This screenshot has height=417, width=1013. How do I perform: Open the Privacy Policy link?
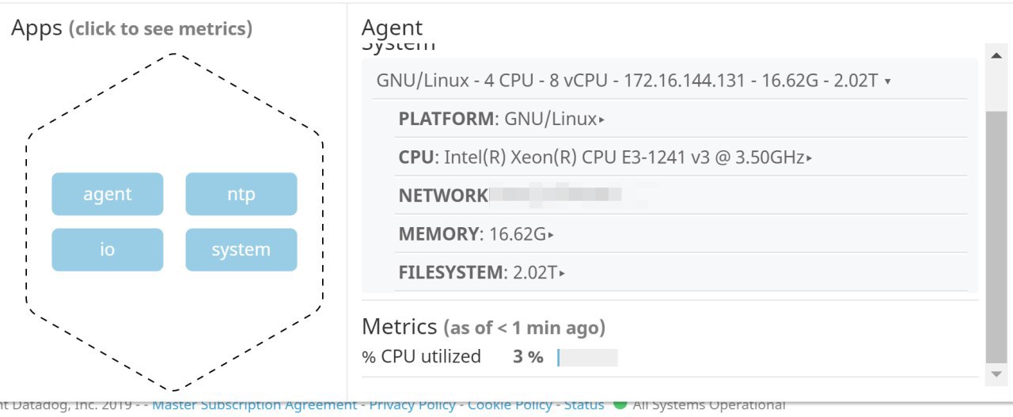pos(412,405)
